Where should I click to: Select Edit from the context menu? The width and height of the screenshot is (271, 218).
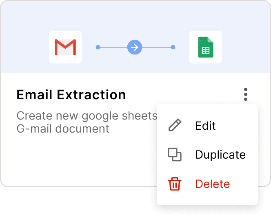tap(207, 126)
